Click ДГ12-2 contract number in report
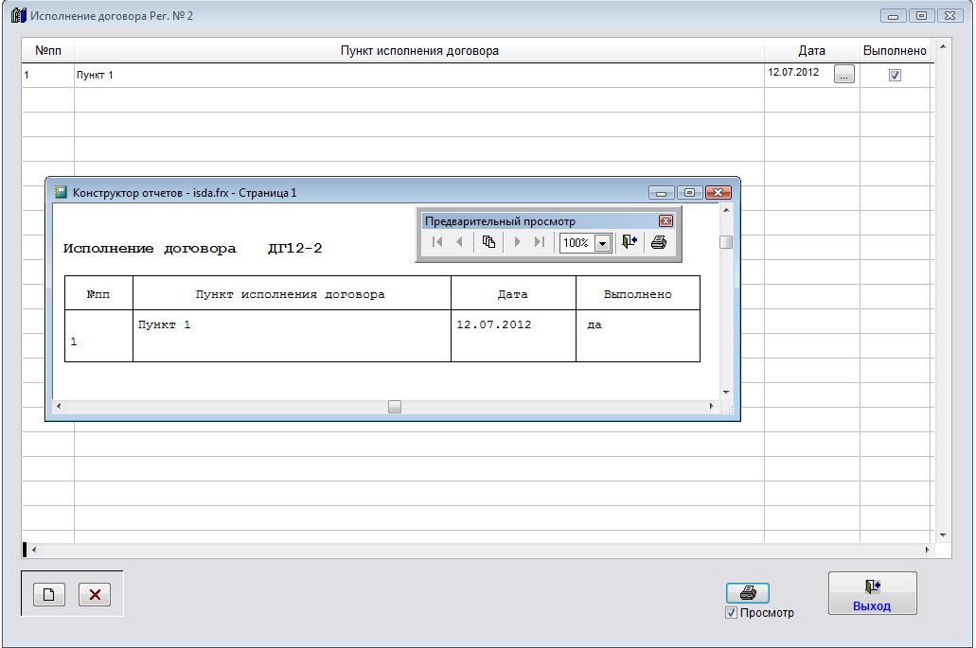Screen dimensions: 976x648 [294, 248]
